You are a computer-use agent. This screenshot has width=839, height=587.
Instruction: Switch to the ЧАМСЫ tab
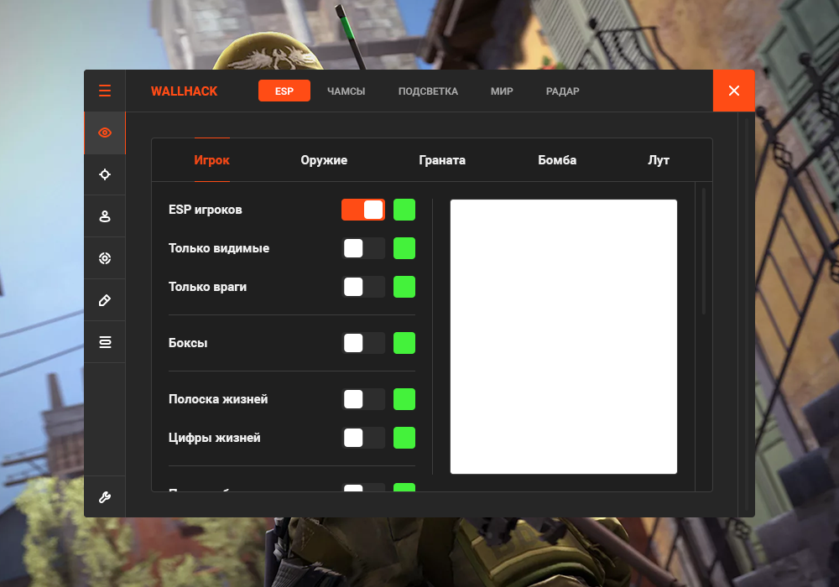[x=347, y=91]
